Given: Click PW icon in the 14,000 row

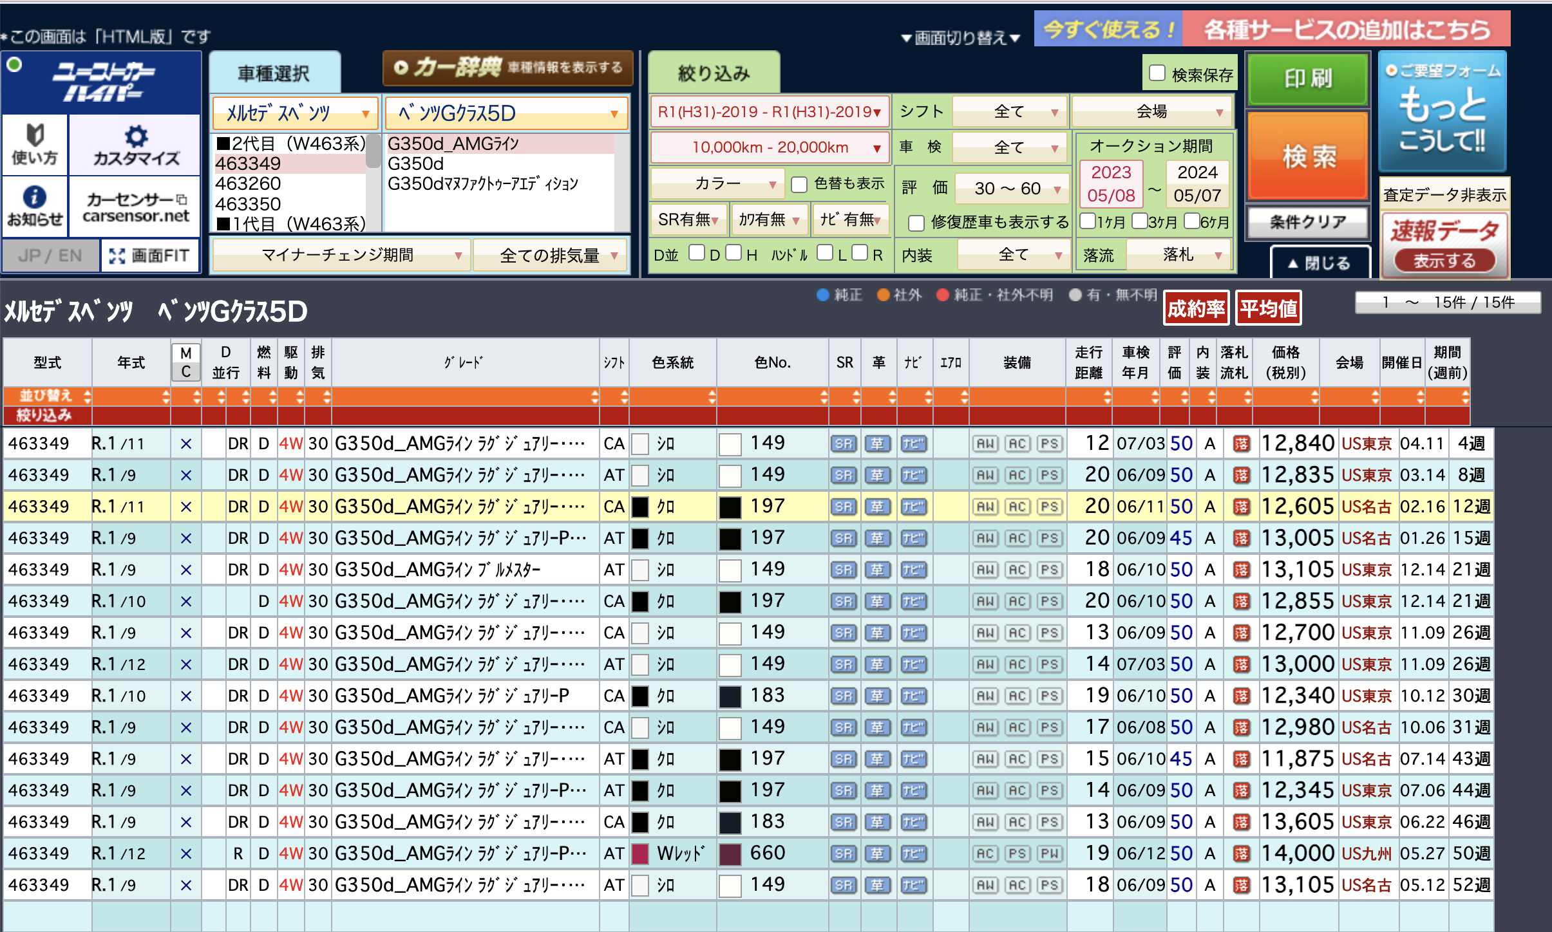Looking at the screenshot, I should (x=1050, y=853).
